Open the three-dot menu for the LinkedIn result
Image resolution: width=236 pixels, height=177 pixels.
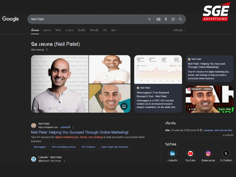click(x=64, y=161)
